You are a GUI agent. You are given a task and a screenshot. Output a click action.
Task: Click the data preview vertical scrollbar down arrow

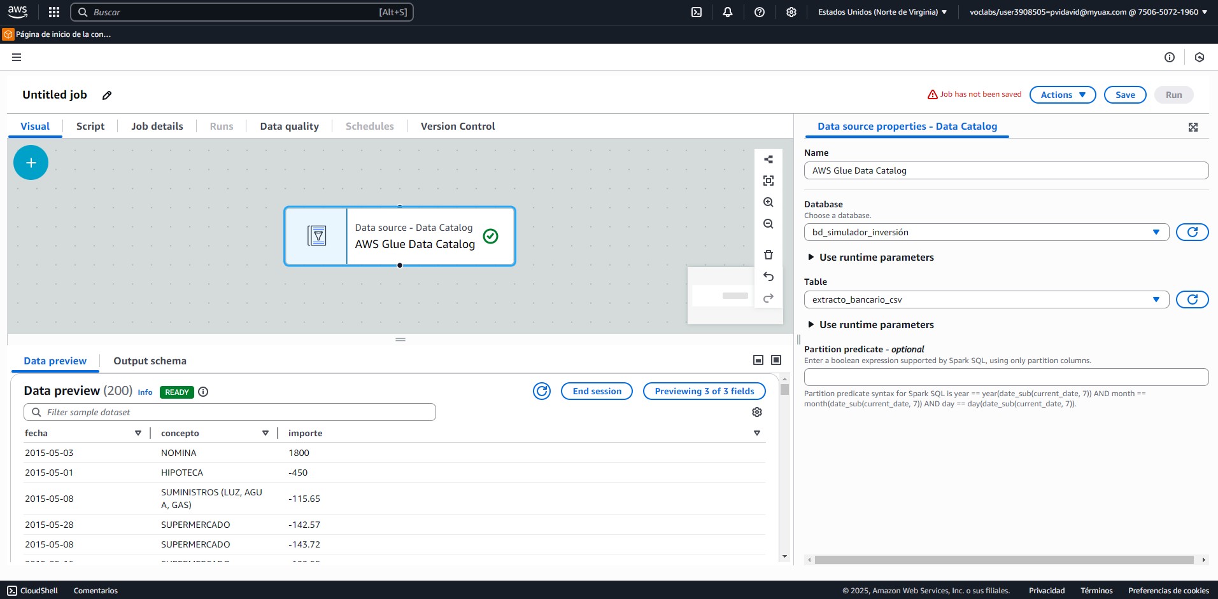(x=784, y=556)
